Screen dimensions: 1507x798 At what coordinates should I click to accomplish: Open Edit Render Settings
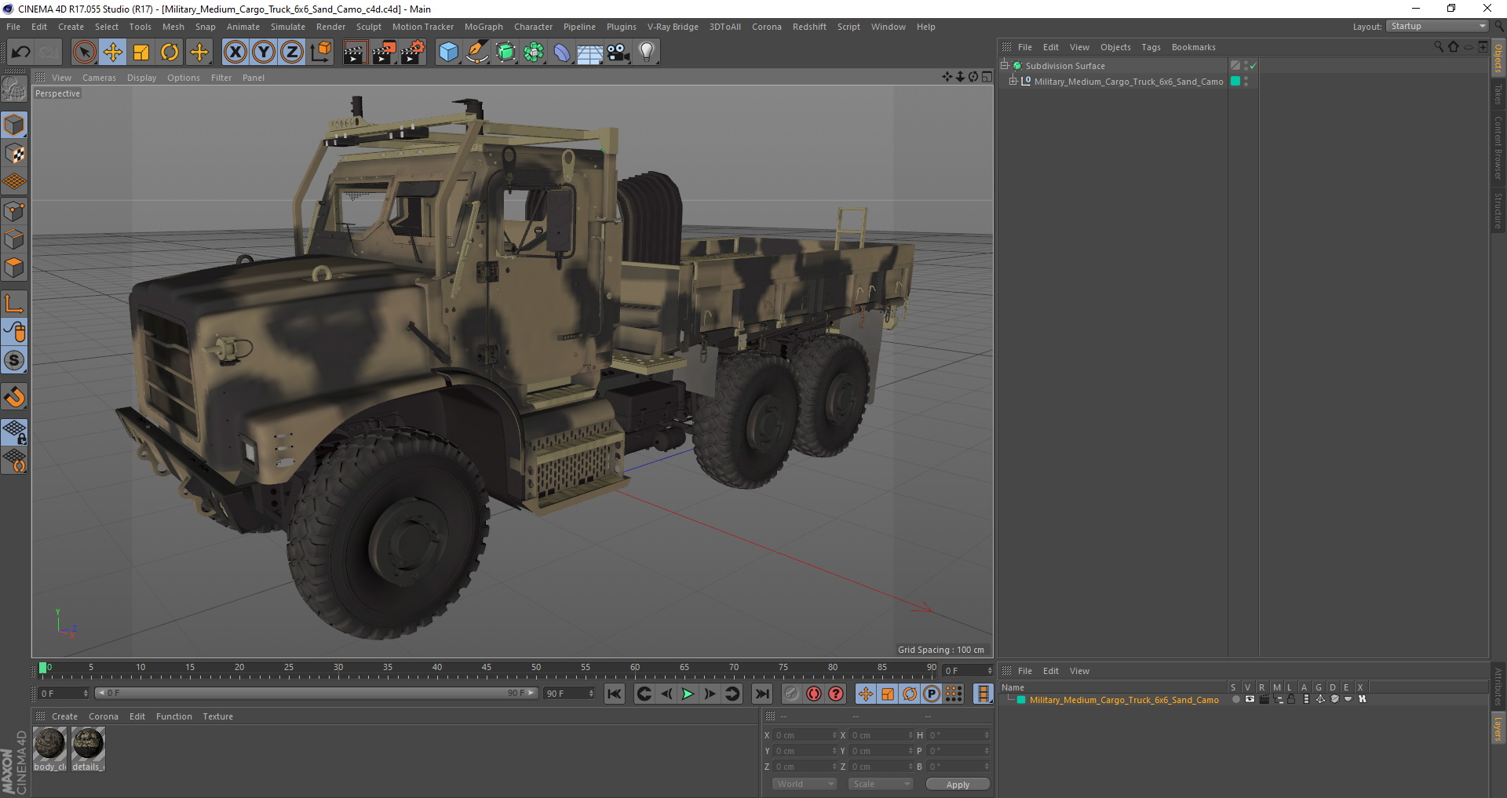pos(413,53)
